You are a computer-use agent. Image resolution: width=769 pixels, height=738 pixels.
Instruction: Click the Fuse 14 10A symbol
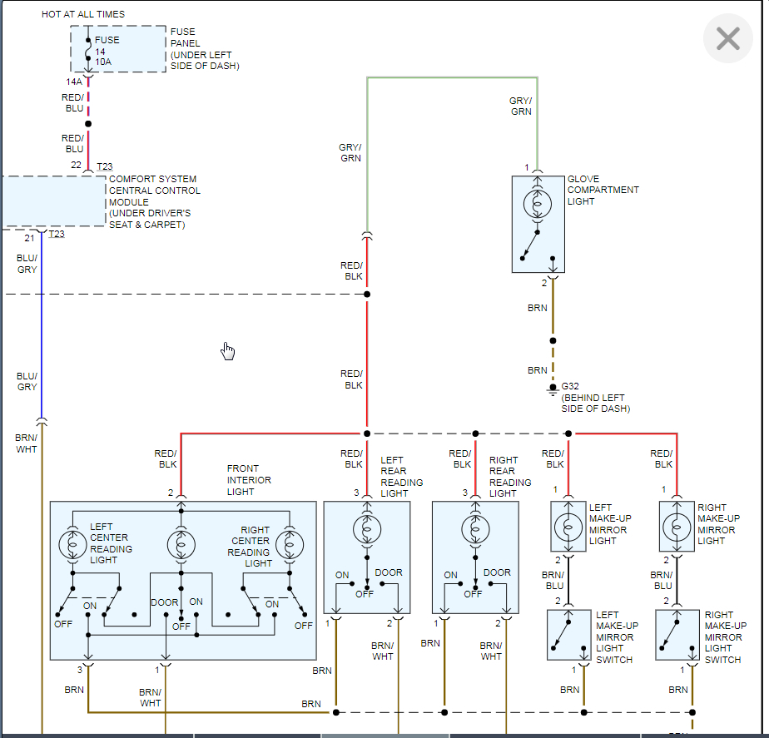(x=88, y=50)
